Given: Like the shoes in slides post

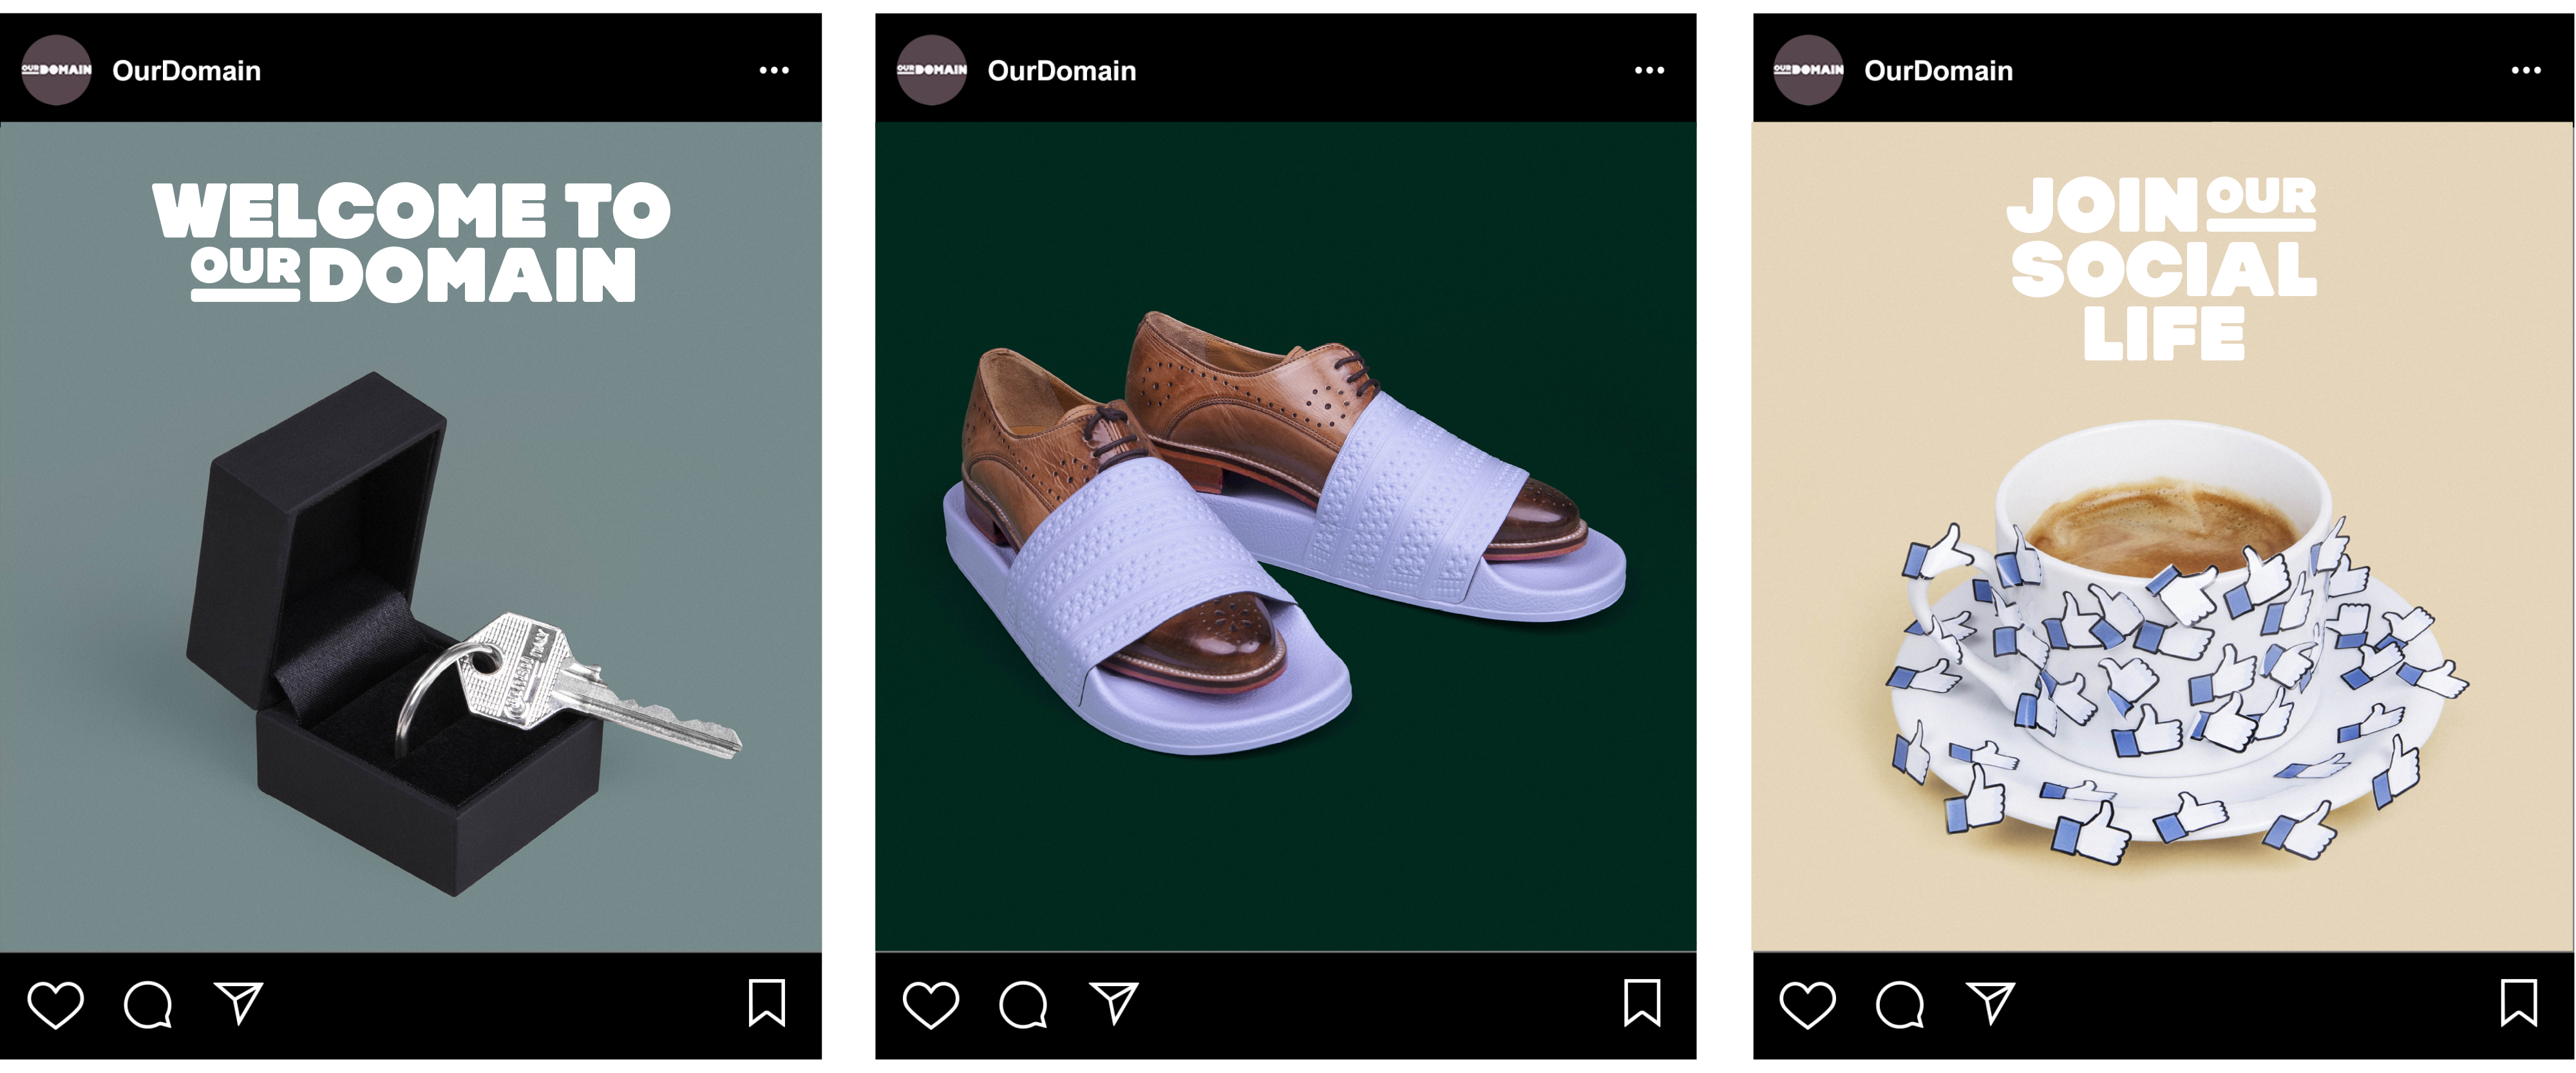Looking at the screenshot, I should 931,1004.
